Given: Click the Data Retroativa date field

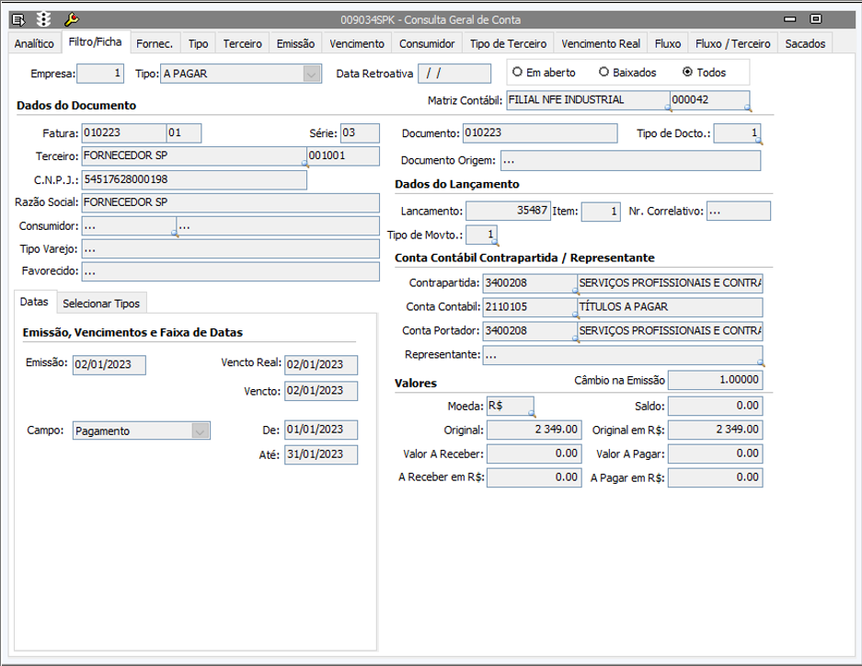Looking at the screenshot, I should [454, 74].
